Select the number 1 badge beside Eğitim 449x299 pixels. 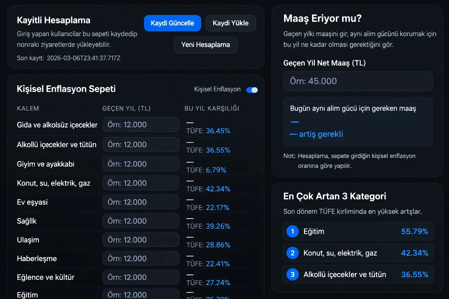pyautogui.click(x=292, y=231)
